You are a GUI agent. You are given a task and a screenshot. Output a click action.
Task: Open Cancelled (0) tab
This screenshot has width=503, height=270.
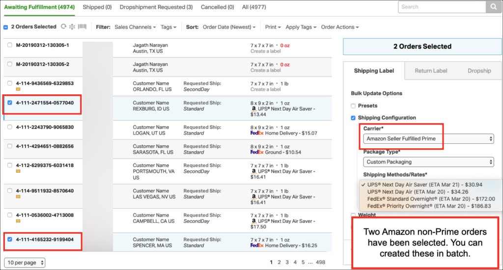coord(217,7)
